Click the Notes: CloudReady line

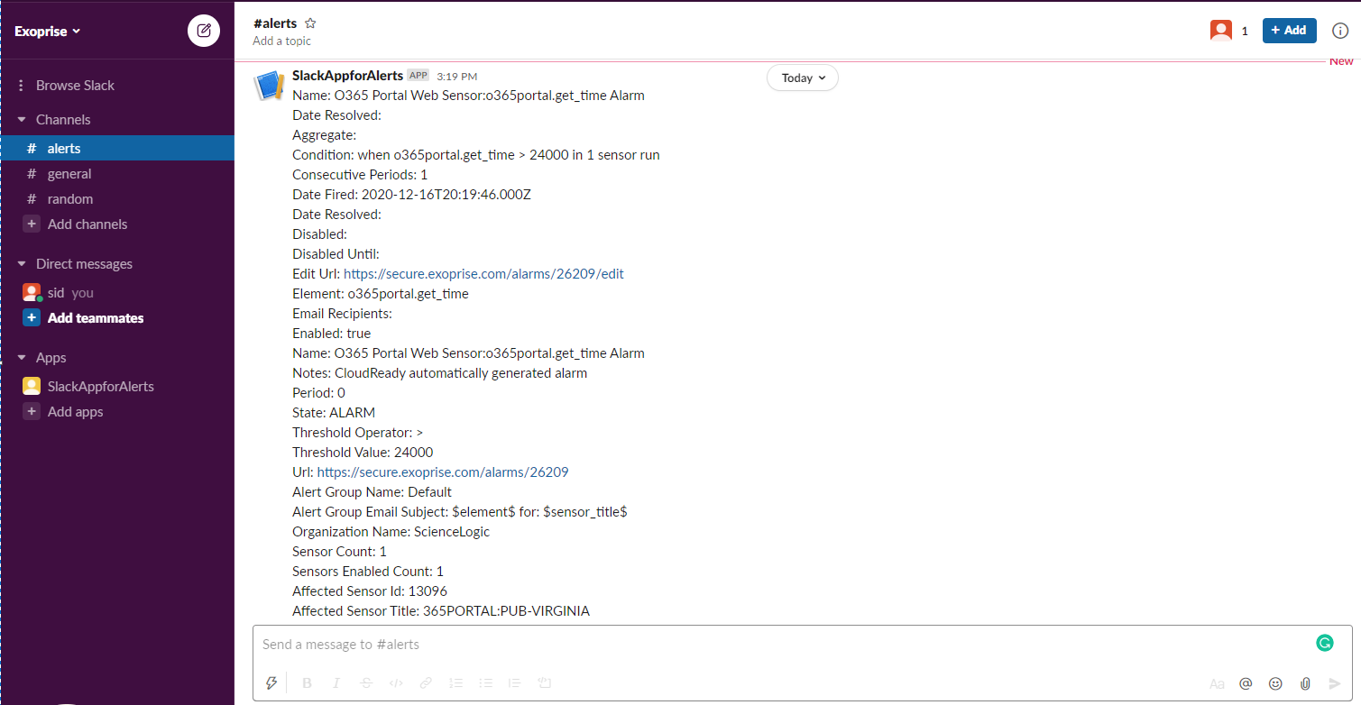point(440,373)
